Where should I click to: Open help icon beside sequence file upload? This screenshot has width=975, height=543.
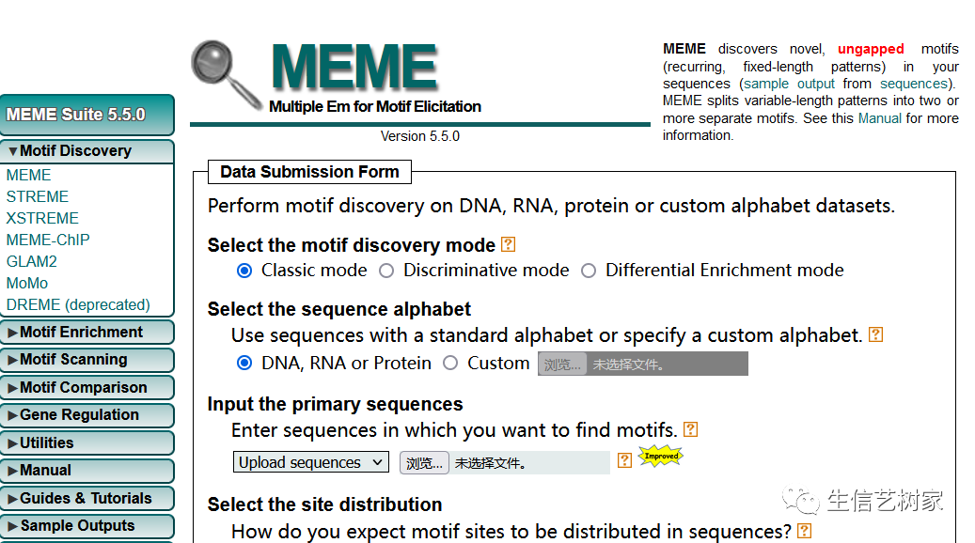[624, 460]
